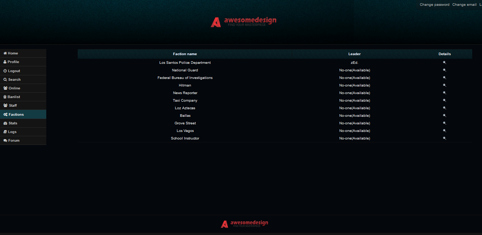The height and width of the screenshot is (235, 482).
Task: Log out using the sidebar Logout item
Action: (14, 71)
